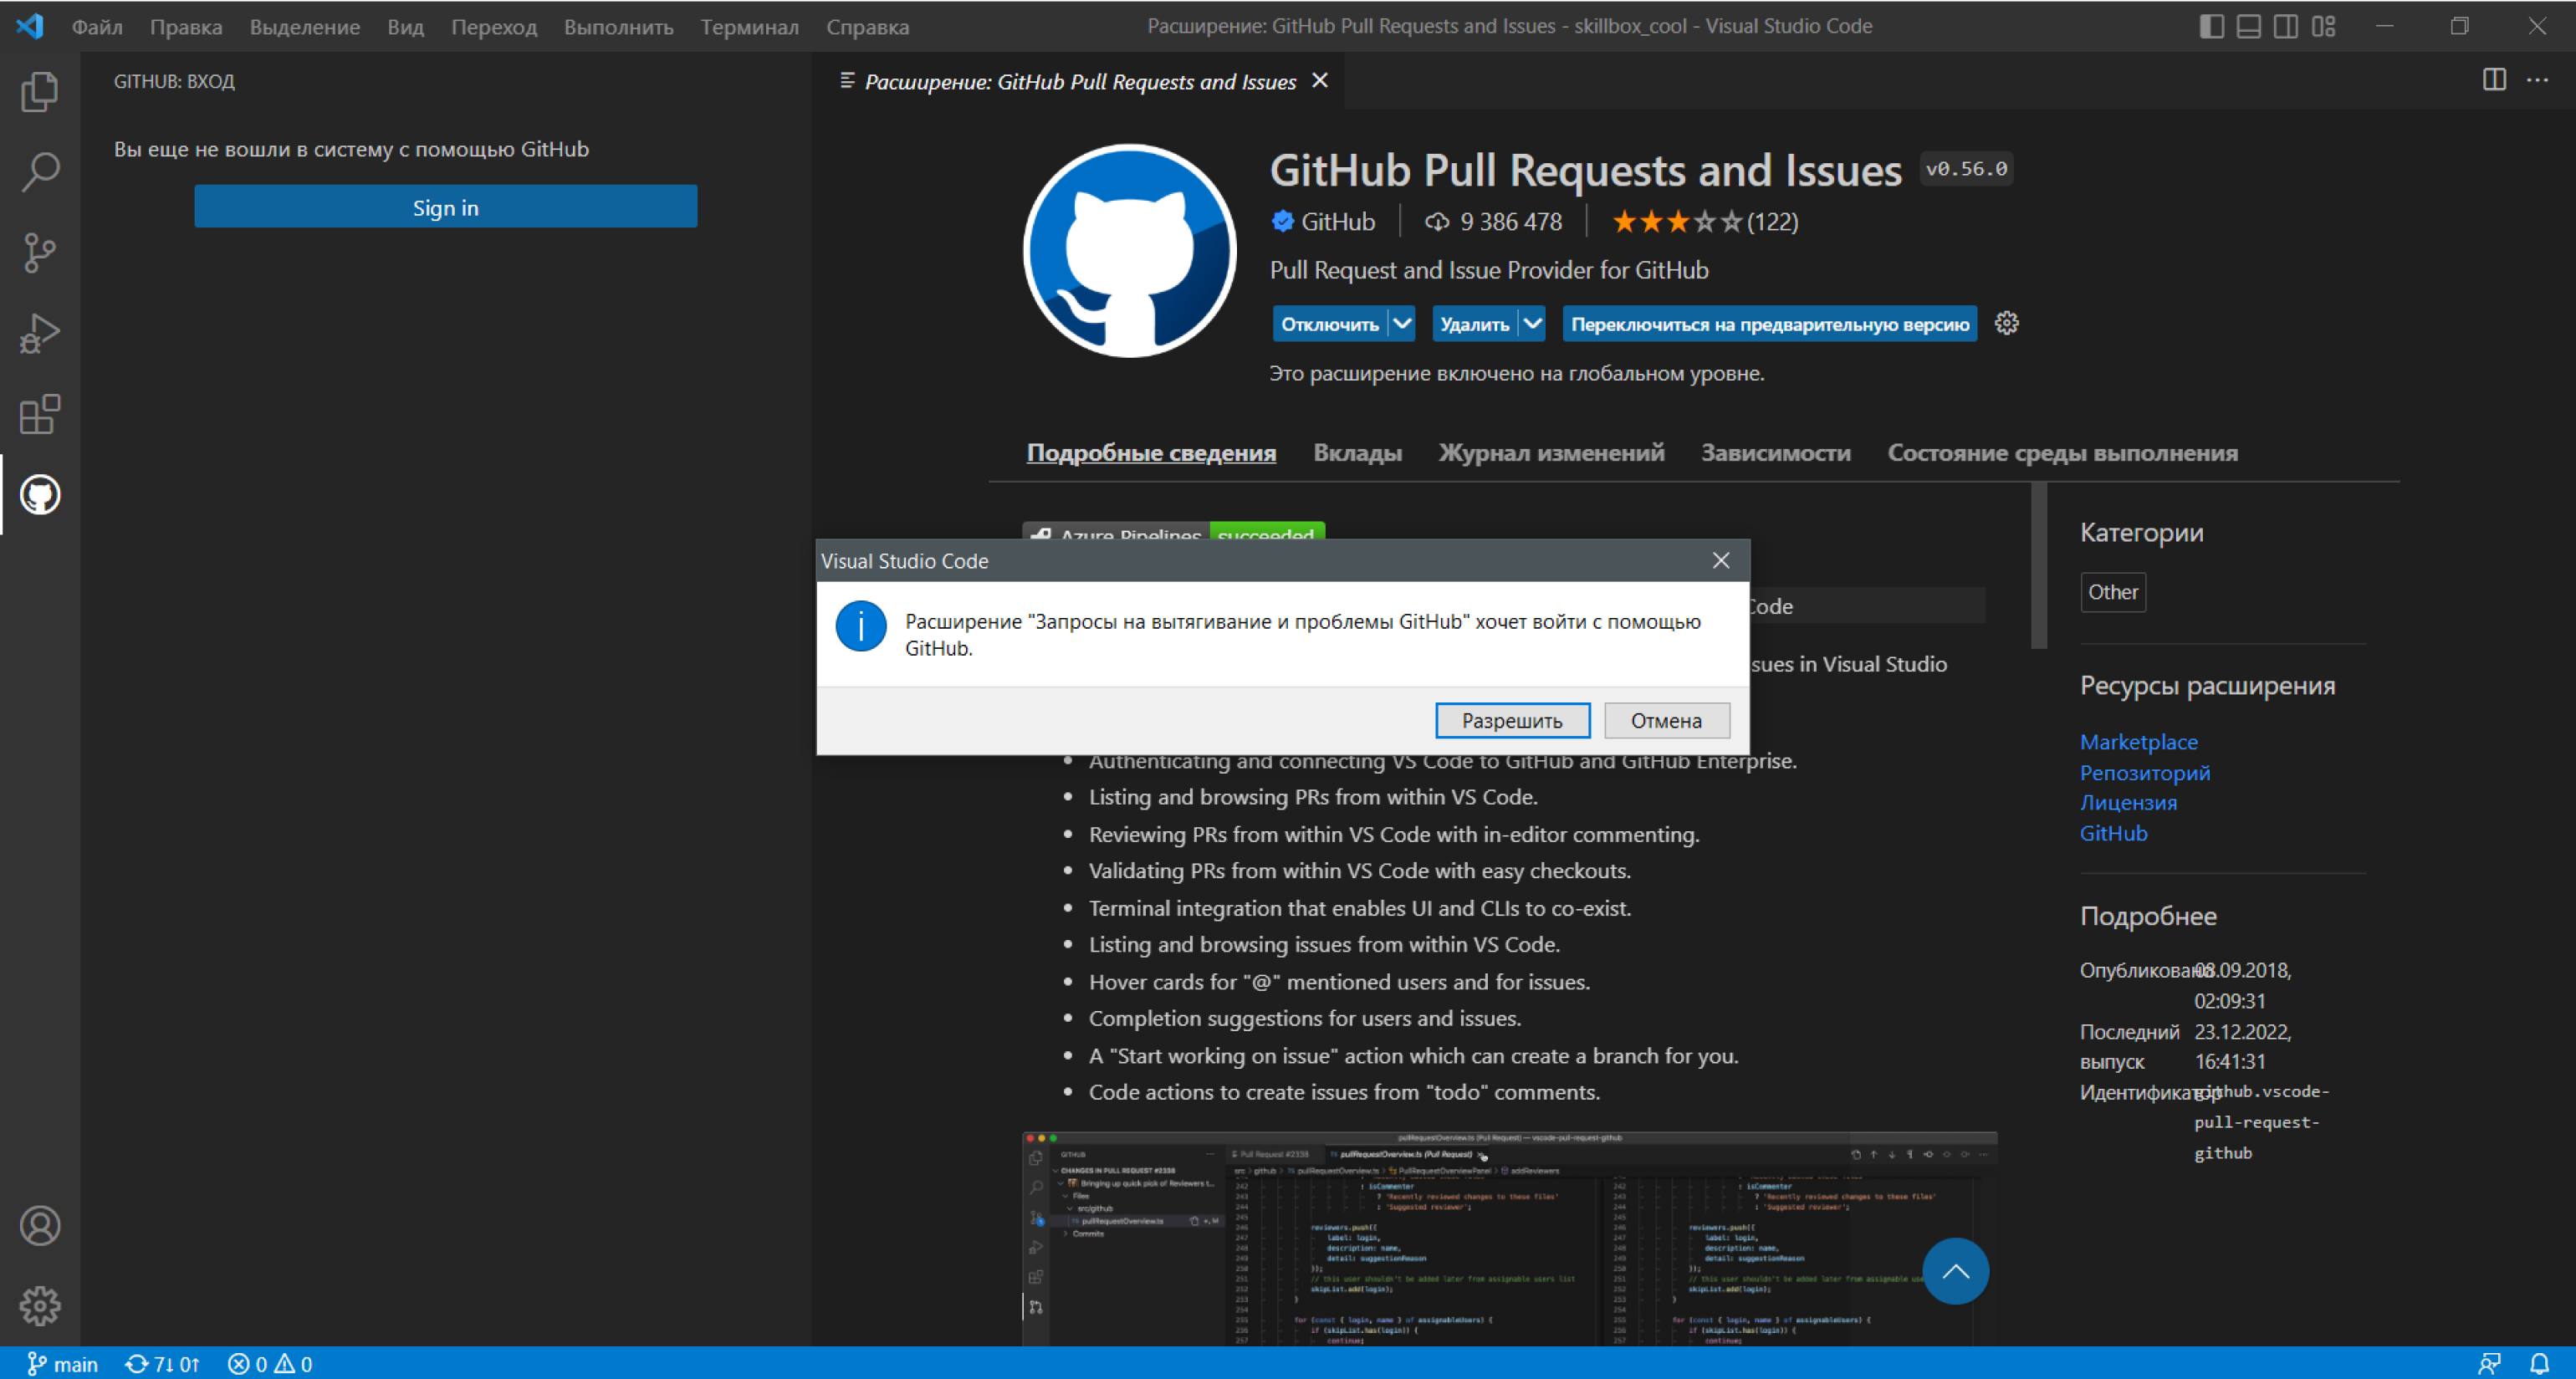Open notifications bell in status bar
Image resolution: width=2576 pixels, height=1379 pixels.
pyautogui.click(x=2539, y=1363)
